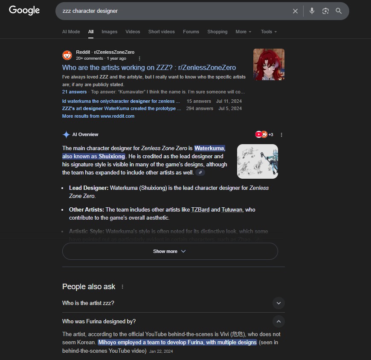Switch to AI Mode tab
371x360 pixels.
71,32
